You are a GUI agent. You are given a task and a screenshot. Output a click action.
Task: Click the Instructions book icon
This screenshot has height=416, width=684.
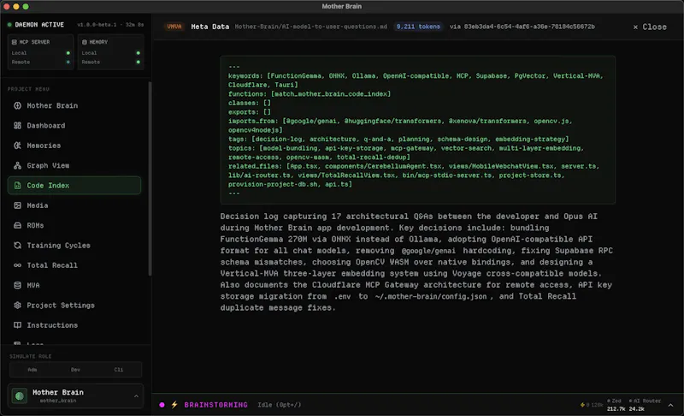[17, 325]
